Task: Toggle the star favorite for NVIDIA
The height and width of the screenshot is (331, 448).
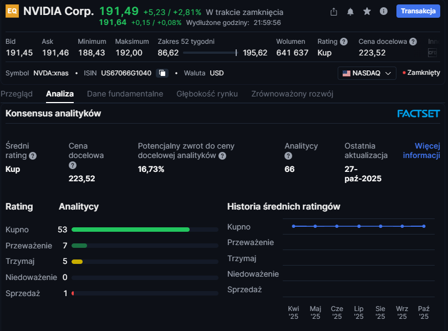Action: coord(366,12)
